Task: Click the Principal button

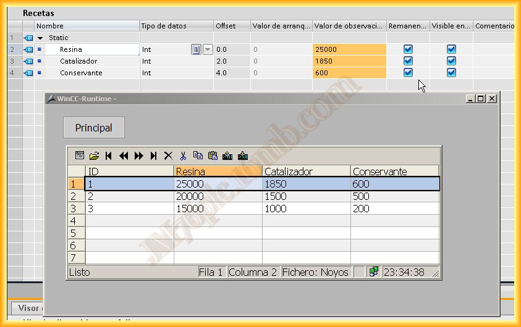Action: pyautogui.click(x=94, y=127)
